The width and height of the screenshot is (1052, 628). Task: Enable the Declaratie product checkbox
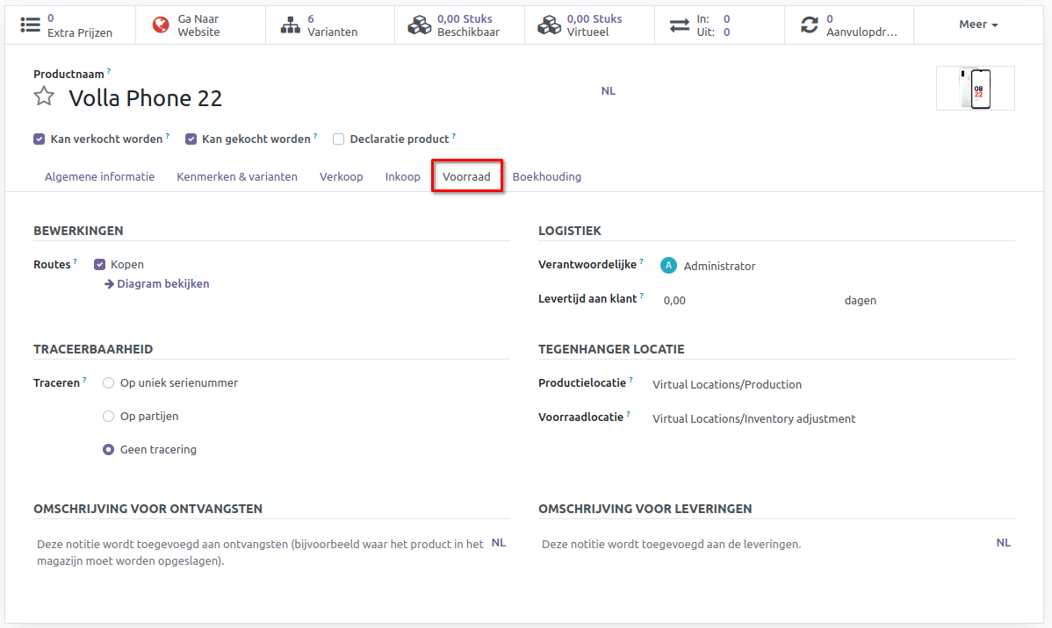pyautogui.click(x=338, y=139)
